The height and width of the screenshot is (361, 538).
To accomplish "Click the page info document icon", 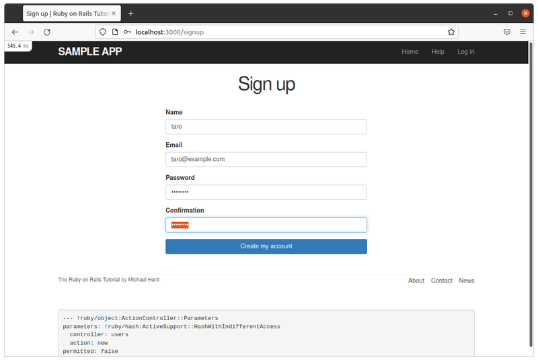I will click(x=115, y=32).
